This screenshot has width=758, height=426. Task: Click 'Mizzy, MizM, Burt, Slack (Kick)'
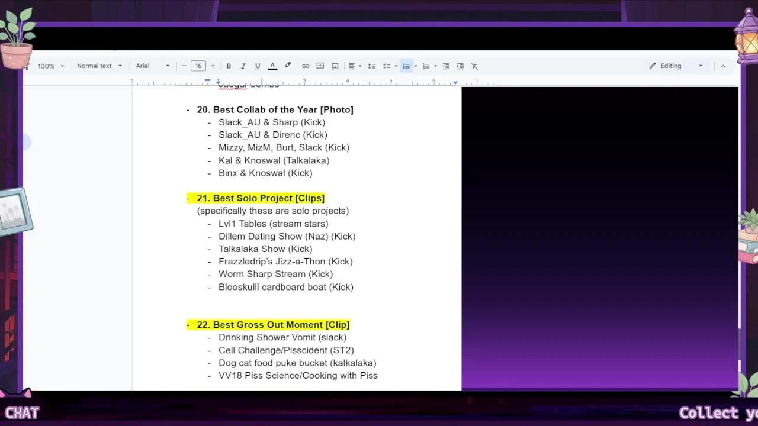point(284,147)
